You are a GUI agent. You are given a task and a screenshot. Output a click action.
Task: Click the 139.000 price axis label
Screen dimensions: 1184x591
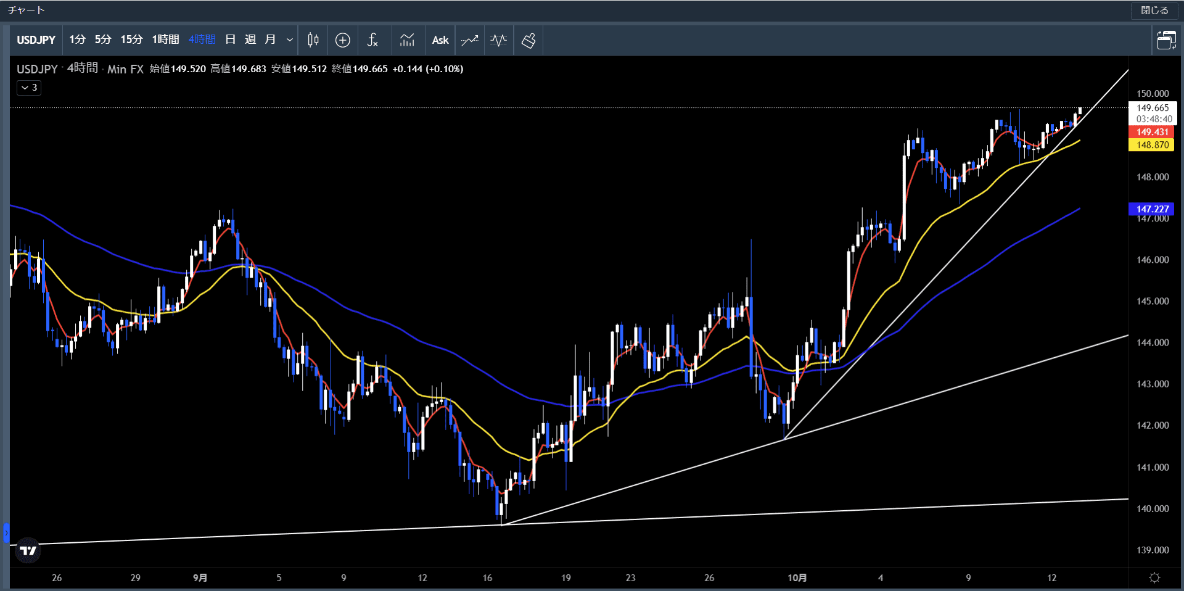(x=1153, y=550)
